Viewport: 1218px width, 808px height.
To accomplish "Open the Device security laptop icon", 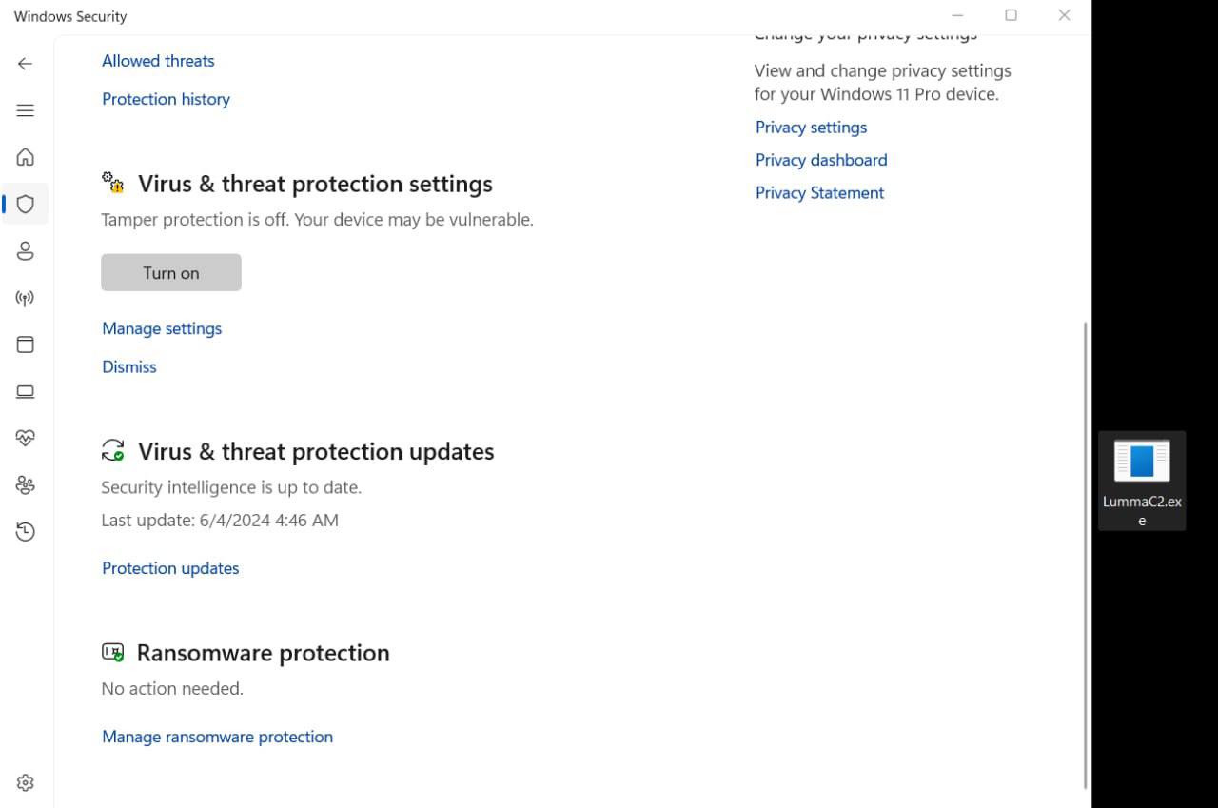I will (26, 392).
